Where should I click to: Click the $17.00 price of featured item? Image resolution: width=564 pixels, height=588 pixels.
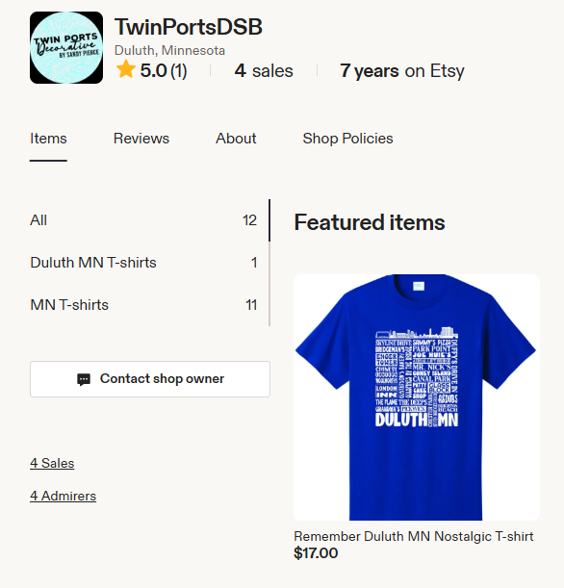[x=316, y=553]
